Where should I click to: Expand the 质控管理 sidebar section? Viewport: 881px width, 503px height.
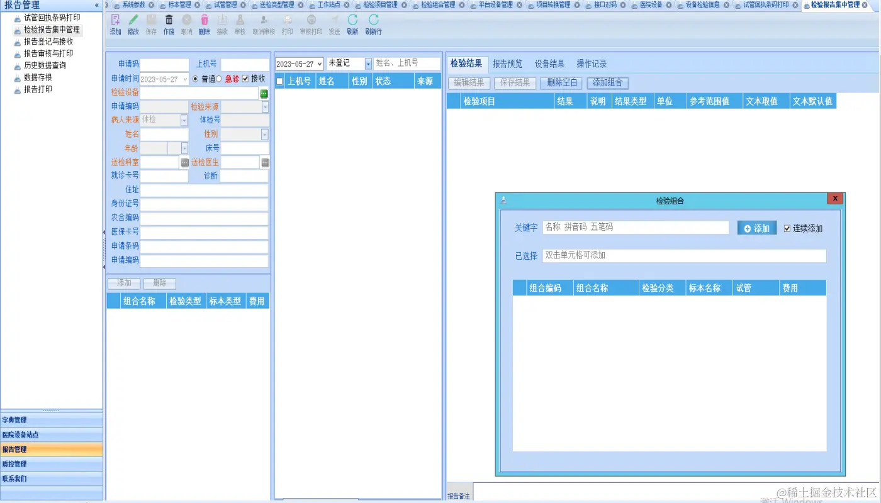52,464
